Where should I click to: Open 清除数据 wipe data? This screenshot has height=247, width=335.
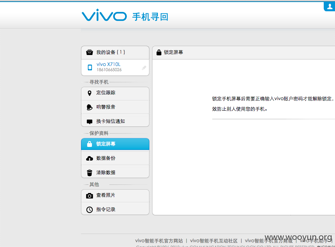[x=115, y=171]
